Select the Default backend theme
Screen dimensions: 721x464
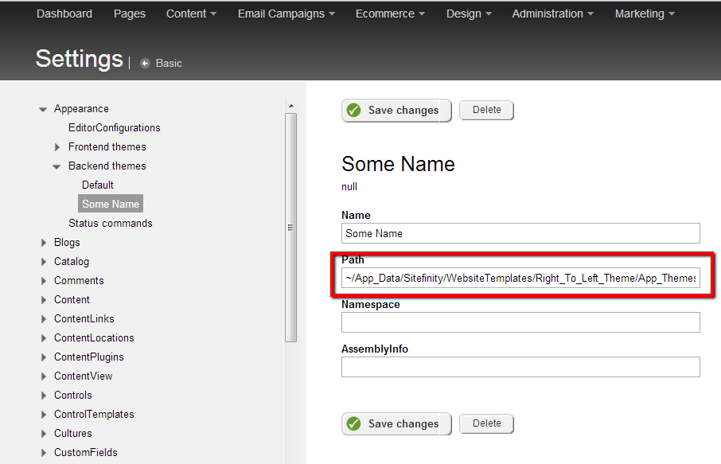click(98, 185)
